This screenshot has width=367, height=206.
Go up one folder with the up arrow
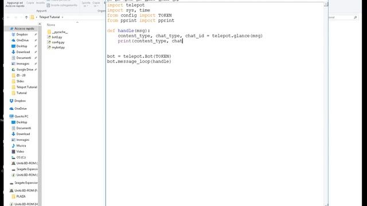(26, 17)
